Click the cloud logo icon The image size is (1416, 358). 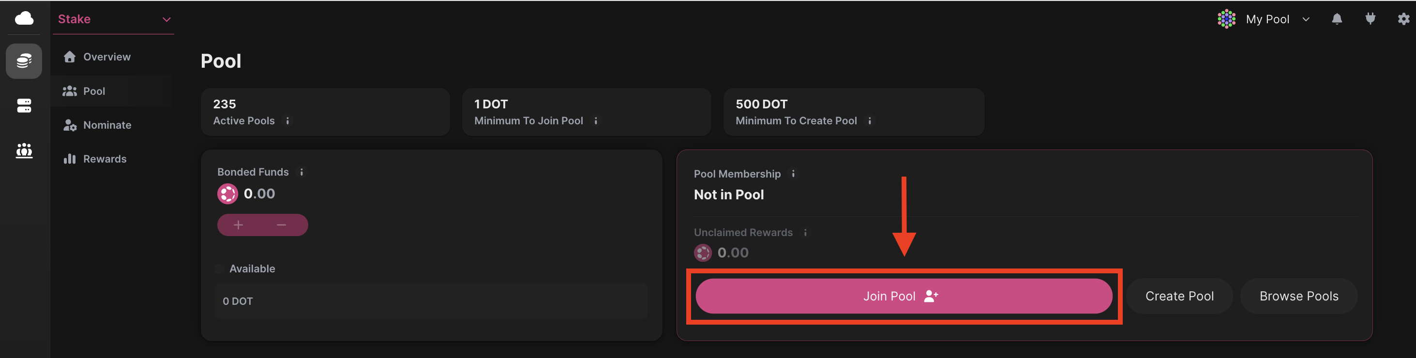point(24,19)
